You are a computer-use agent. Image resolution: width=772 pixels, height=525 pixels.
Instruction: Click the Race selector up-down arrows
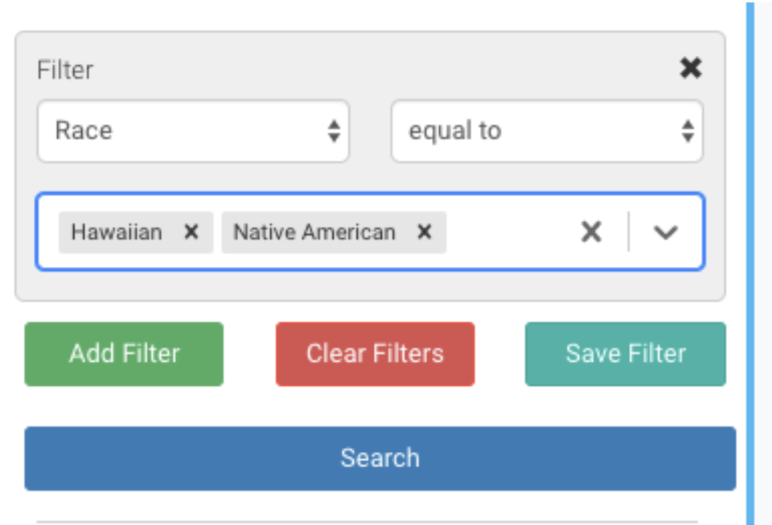coord(334,130)
